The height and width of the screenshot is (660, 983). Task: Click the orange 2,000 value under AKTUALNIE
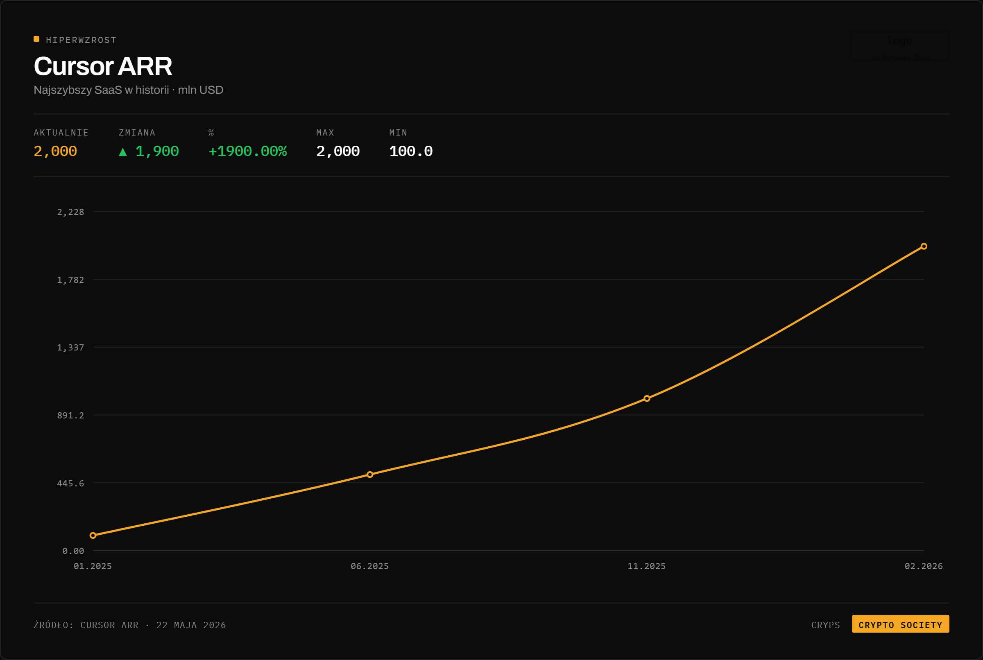pos(55,151)
